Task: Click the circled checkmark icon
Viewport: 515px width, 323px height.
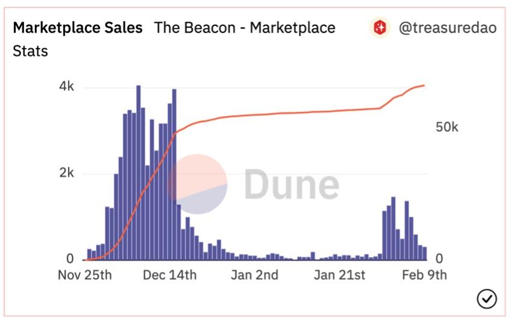Action: (486, 298)
